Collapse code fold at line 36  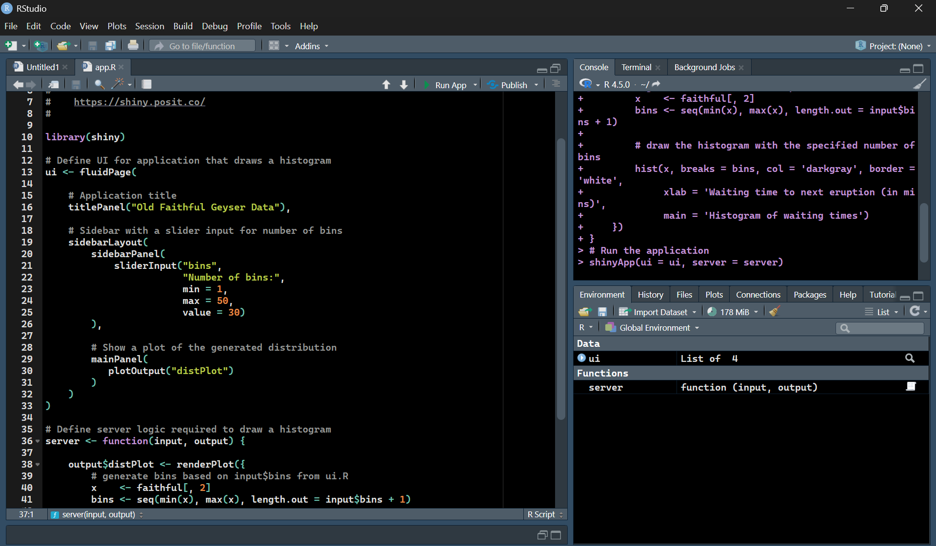point(38,441)
